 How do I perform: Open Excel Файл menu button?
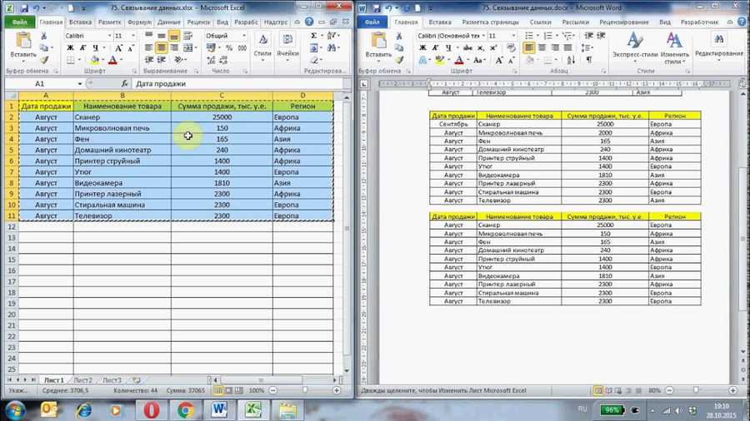20,22
